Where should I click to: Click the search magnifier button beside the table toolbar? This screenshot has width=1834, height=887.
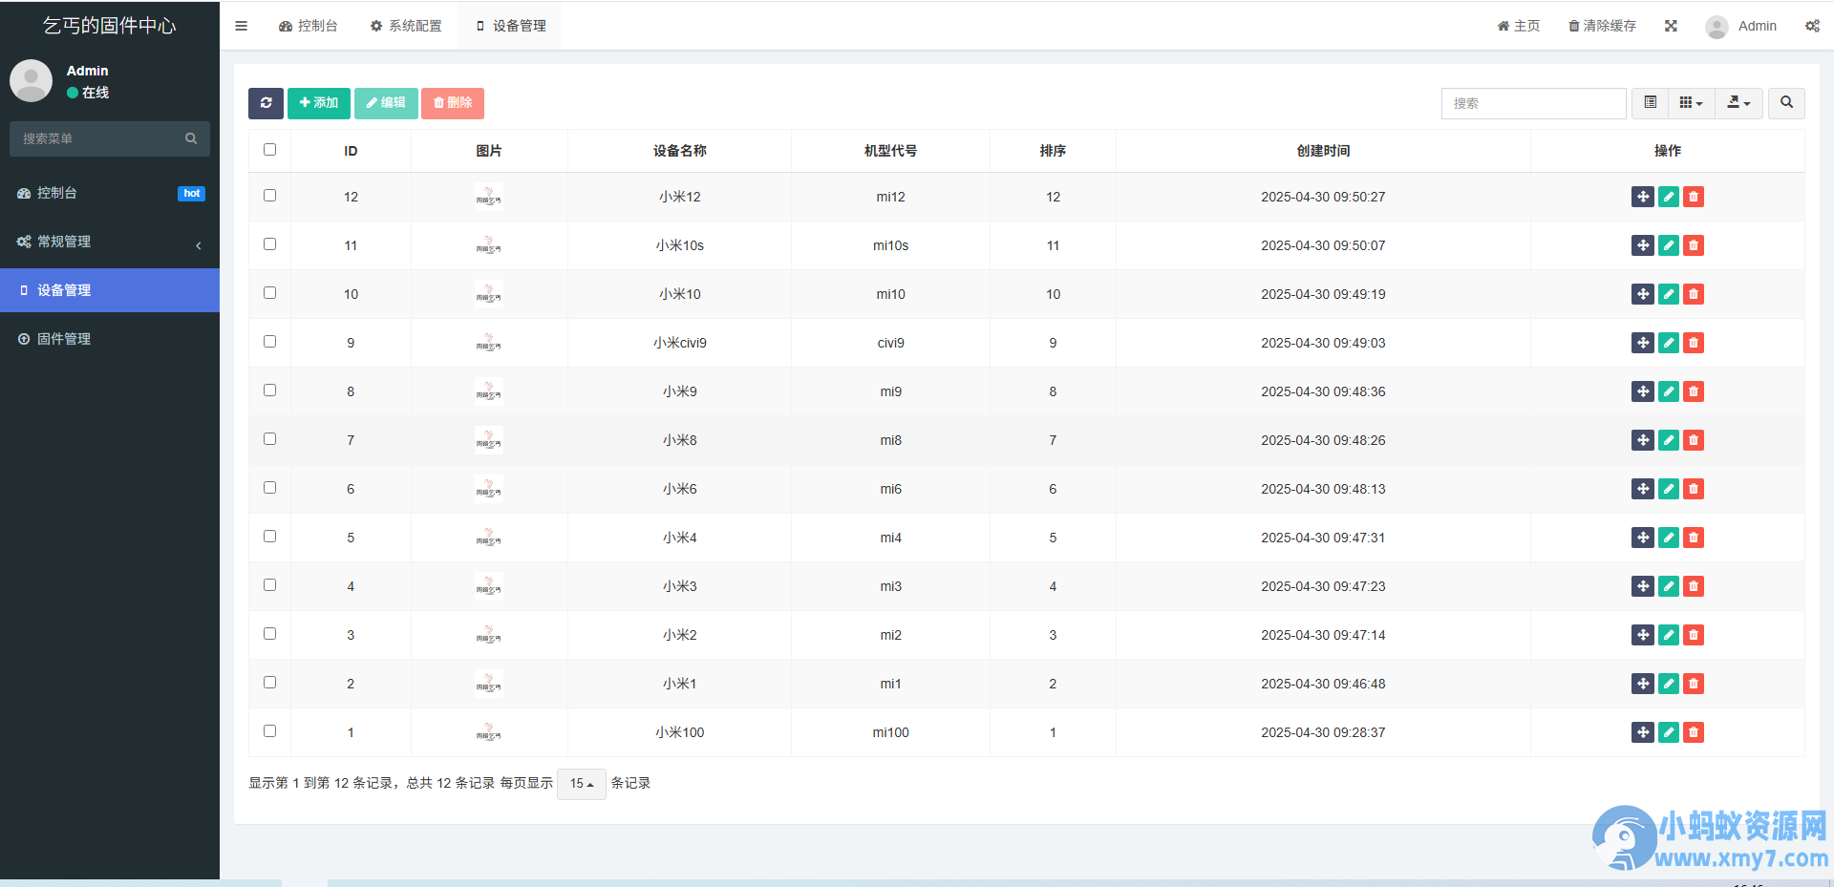pyautogui.click(x=1786, y=103)
